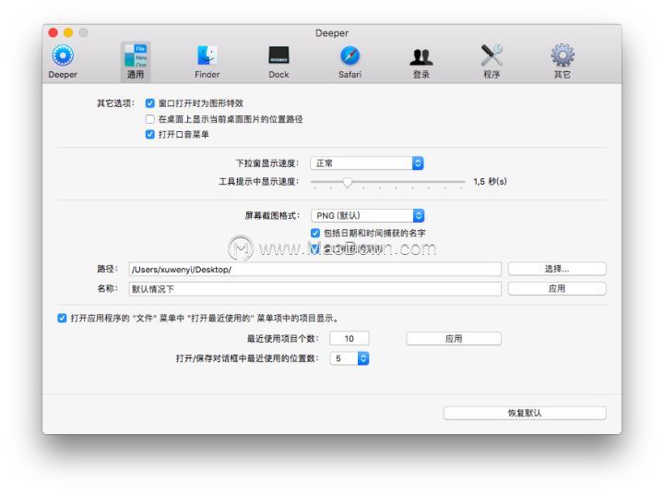This screenshot has height=495, width=664.
Task: Toggle 打开口音菜单 checkbox
Action: 150,135
